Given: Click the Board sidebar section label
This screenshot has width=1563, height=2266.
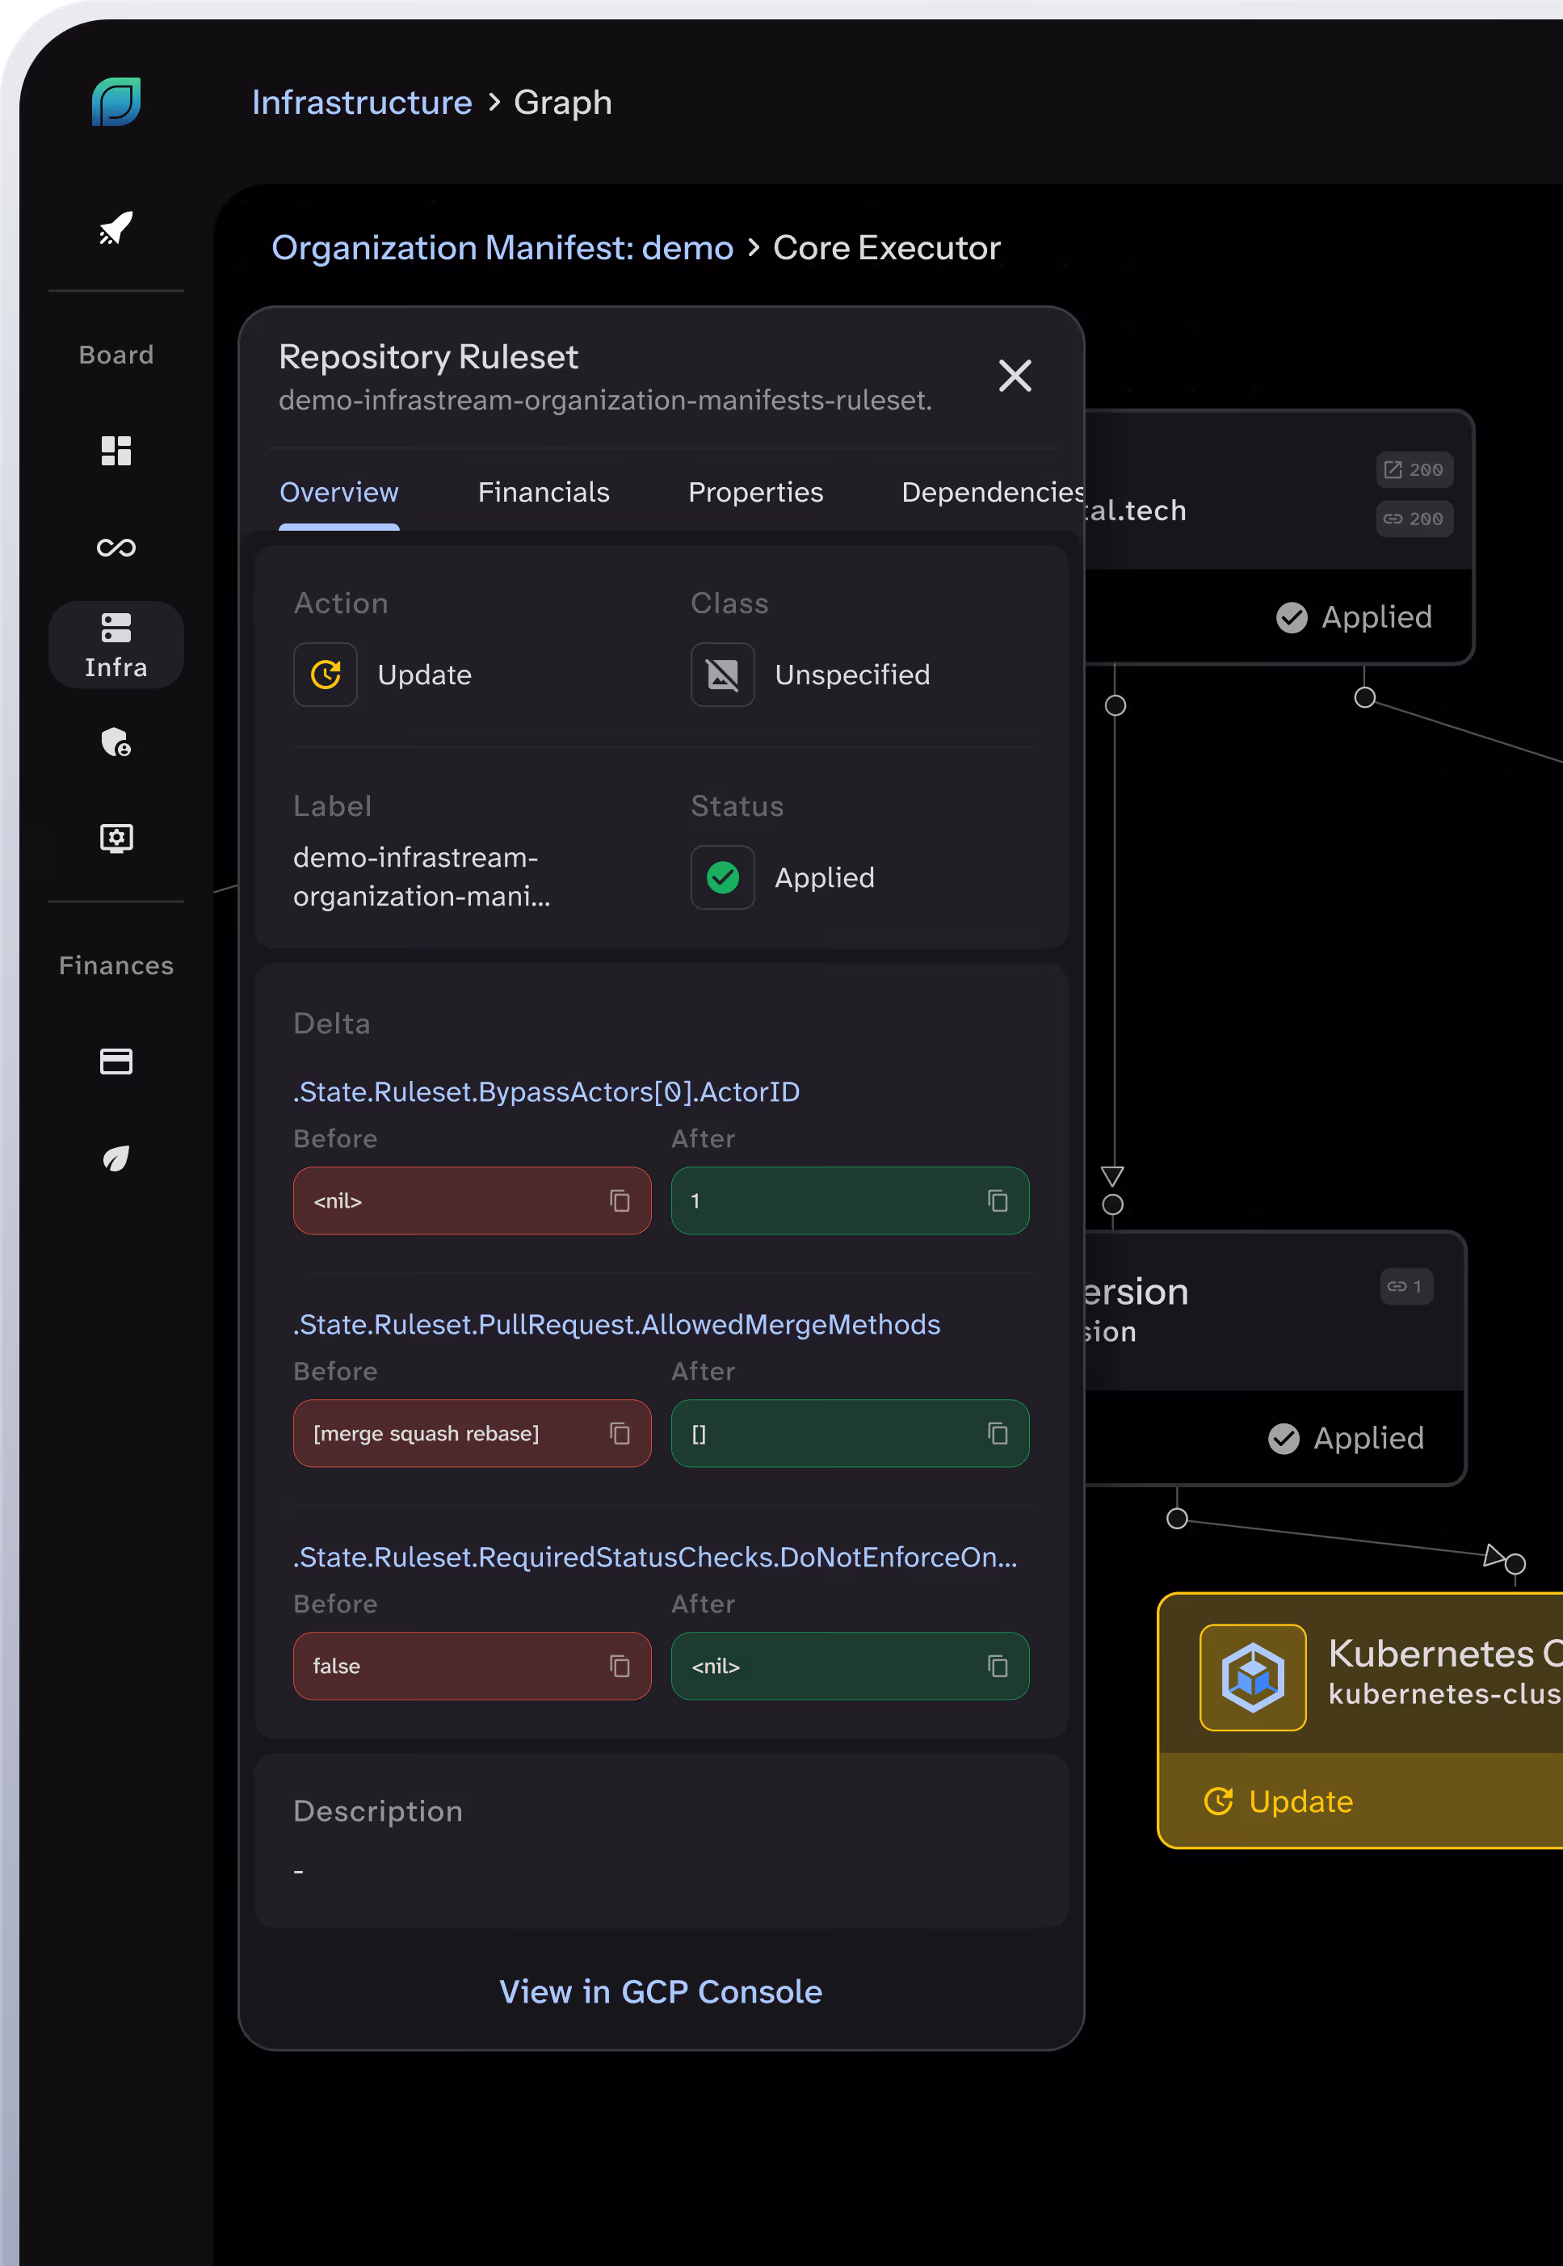Looking at the screenshot, I should tap(116, 355).
